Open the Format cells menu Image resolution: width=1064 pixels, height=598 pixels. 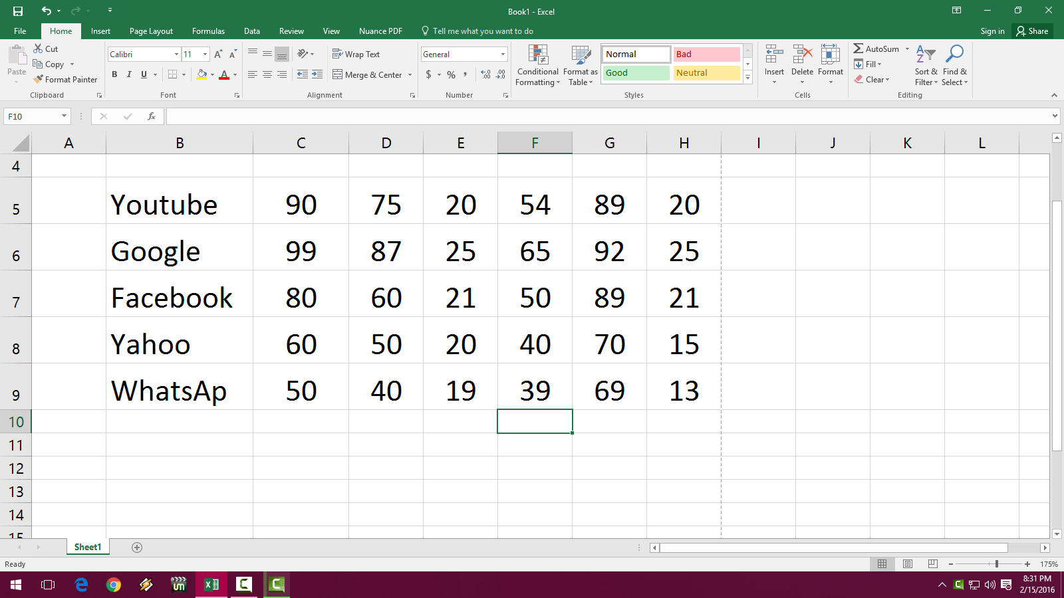831,64
